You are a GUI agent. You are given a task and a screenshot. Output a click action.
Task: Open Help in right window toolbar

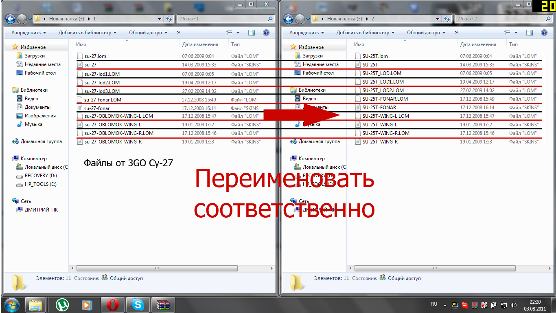(544, 33)
